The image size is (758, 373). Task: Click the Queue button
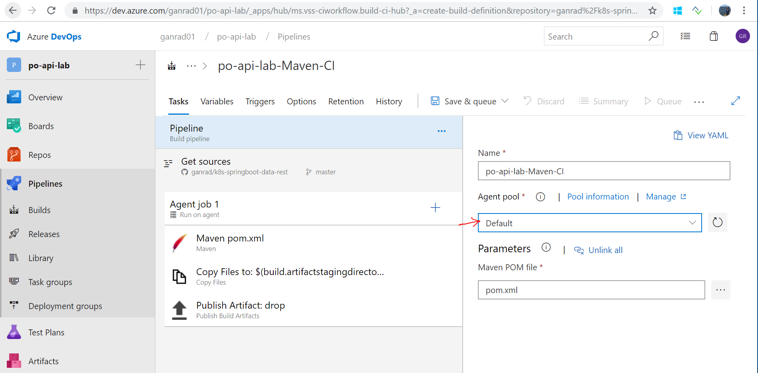pyautogui.click(x=663, y=101)
